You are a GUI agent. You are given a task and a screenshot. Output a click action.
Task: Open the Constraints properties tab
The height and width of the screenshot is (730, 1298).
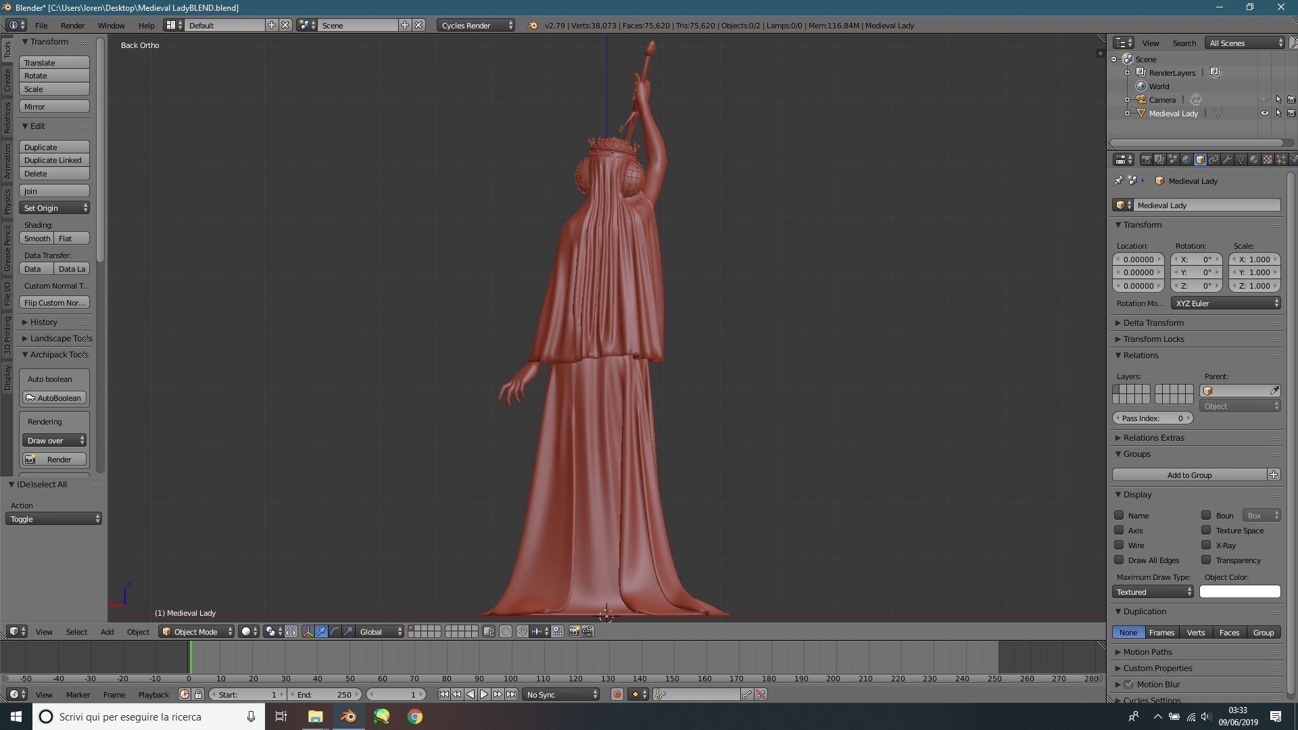(1213, 160)
